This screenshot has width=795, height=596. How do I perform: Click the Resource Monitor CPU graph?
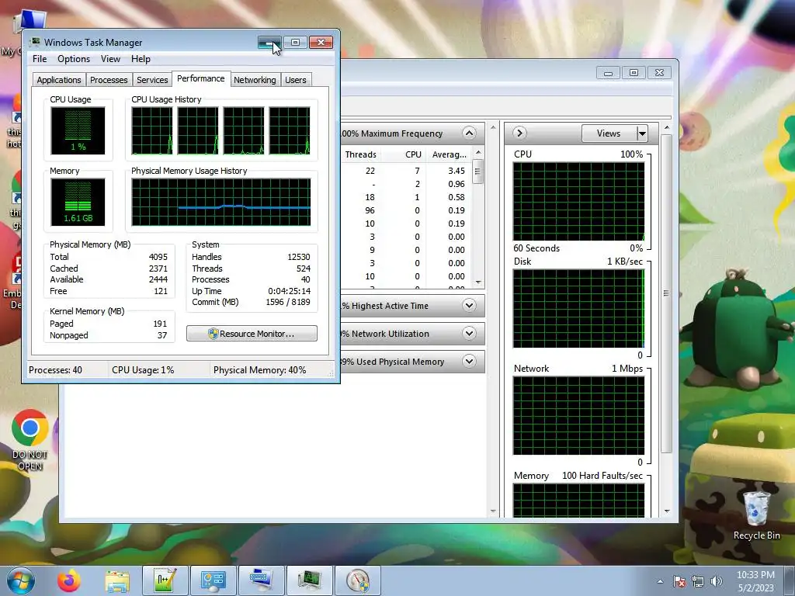[578, 201]
